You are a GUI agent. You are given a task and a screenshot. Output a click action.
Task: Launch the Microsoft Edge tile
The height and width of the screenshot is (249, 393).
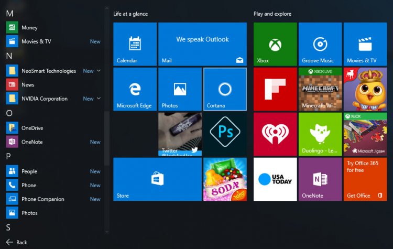pos(135,89)
